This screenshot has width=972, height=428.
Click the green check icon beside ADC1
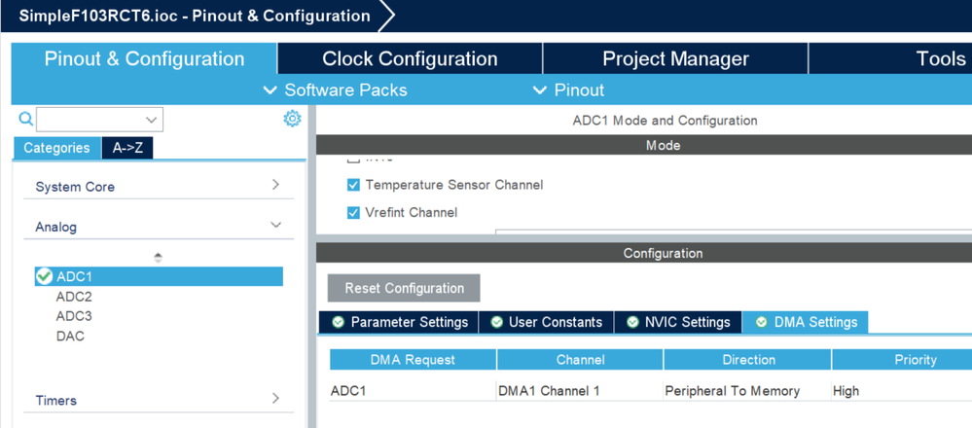pyautogui.click(x=44, y=277)
